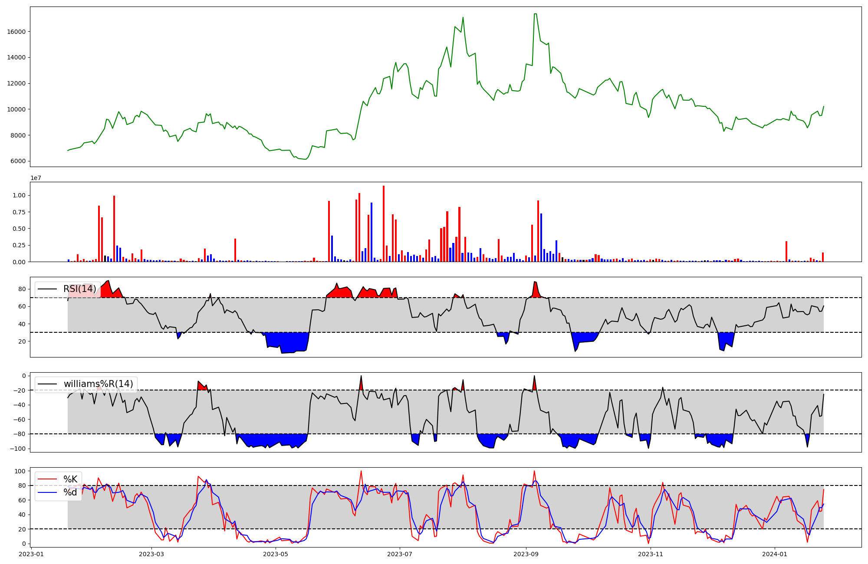Click the blue %d legend line sample
The width and height of the screenshot is (868, 564).
tap(47, 492)
